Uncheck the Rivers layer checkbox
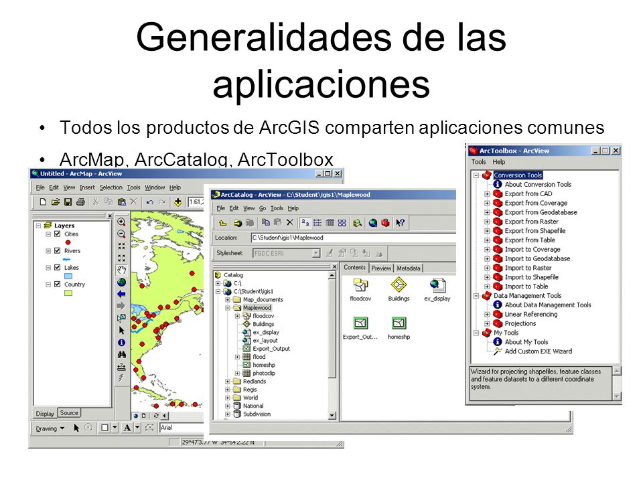Image resolution: width=643 pixels, height=482 pixels. [58, 250]
